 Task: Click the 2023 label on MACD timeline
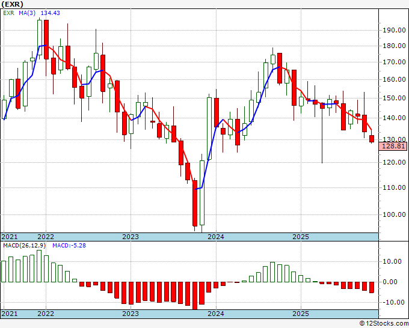131,314
